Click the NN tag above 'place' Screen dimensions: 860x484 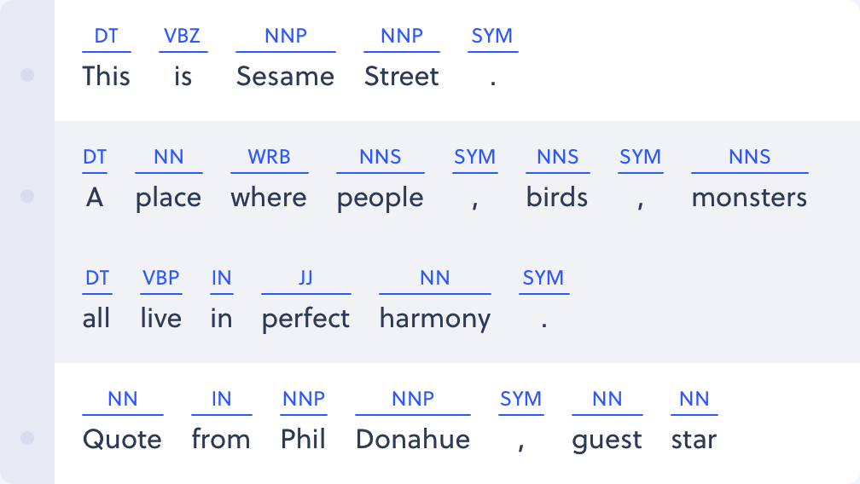pyautogui.click(x=168, y=157)
